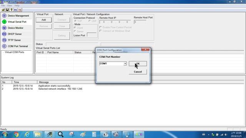Click the Remote Host IP address field

[115, 22]
